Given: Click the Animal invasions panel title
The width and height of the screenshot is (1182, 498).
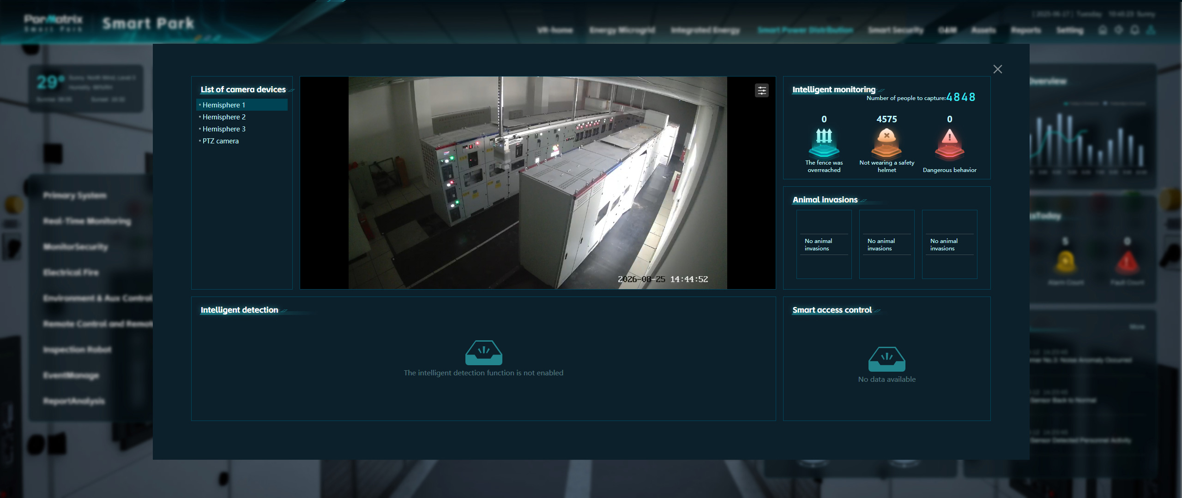Looking at the screenshot, I should point(825,200).
